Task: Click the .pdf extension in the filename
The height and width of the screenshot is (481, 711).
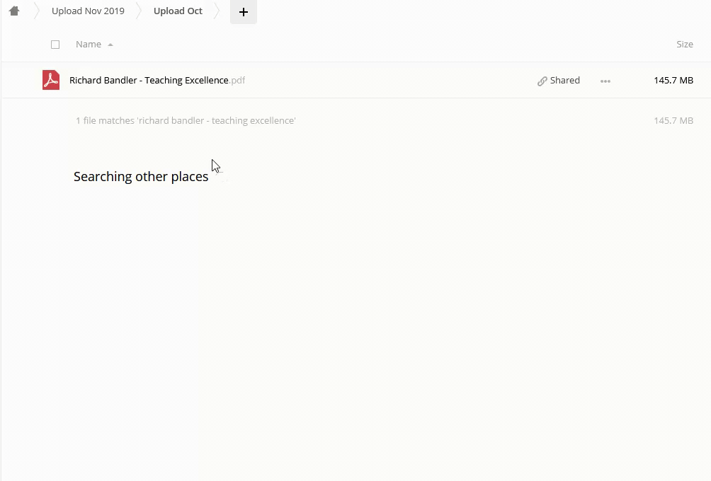Action: point(237,81)
